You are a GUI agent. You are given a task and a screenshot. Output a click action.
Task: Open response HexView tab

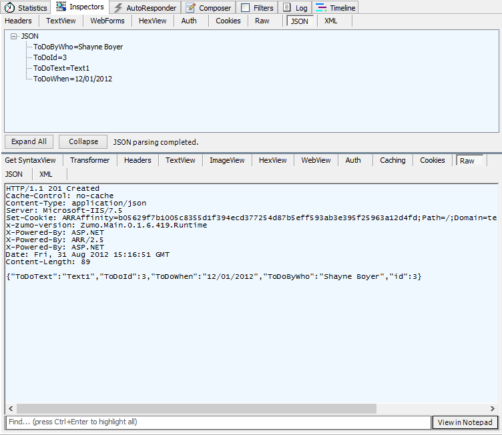click(273, 160)
